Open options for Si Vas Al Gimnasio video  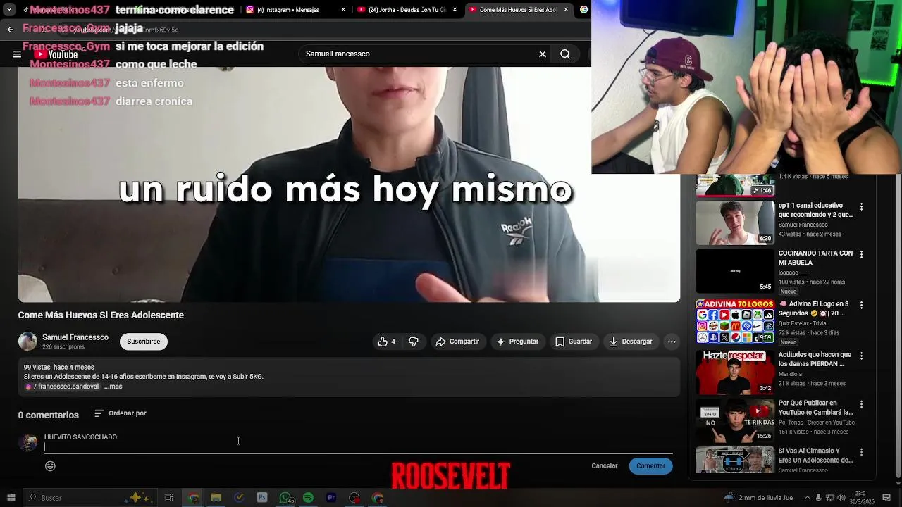pos(861,452)
